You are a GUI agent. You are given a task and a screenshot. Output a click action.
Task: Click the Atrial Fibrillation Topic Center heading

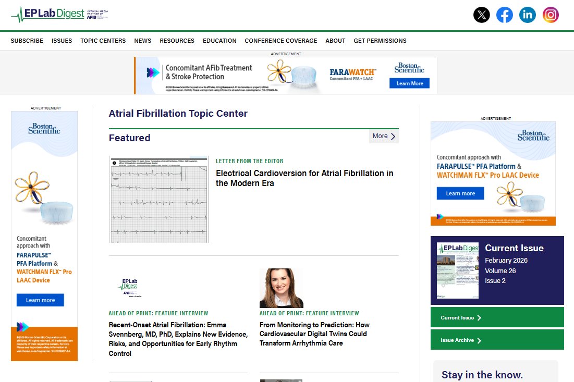178,114
